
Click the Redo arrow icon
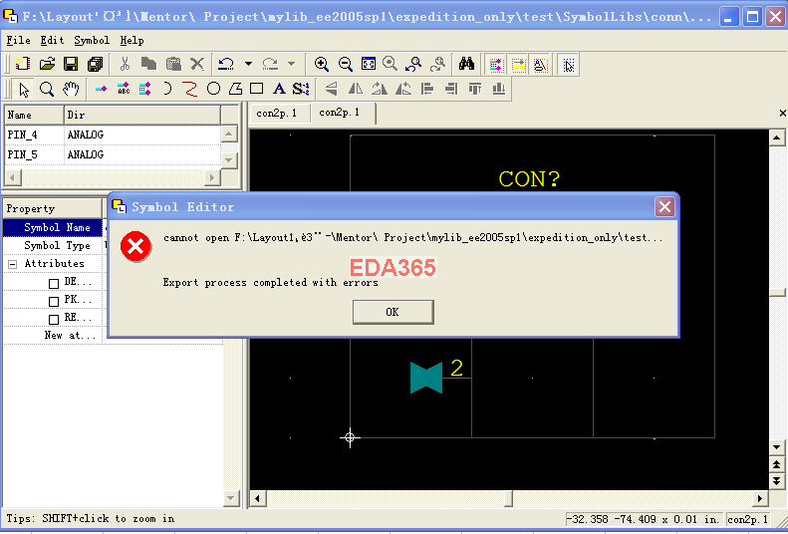pos(270,64)
